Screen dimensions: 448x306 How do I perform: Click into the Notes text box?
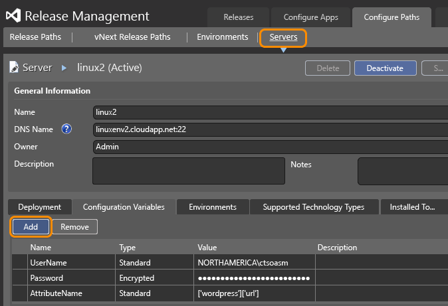(403, 171)
